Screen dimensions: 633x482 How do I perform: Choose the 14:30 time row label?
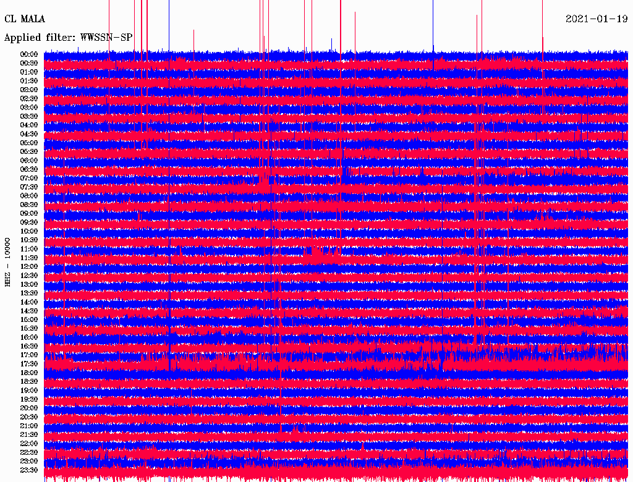(29, 311)
